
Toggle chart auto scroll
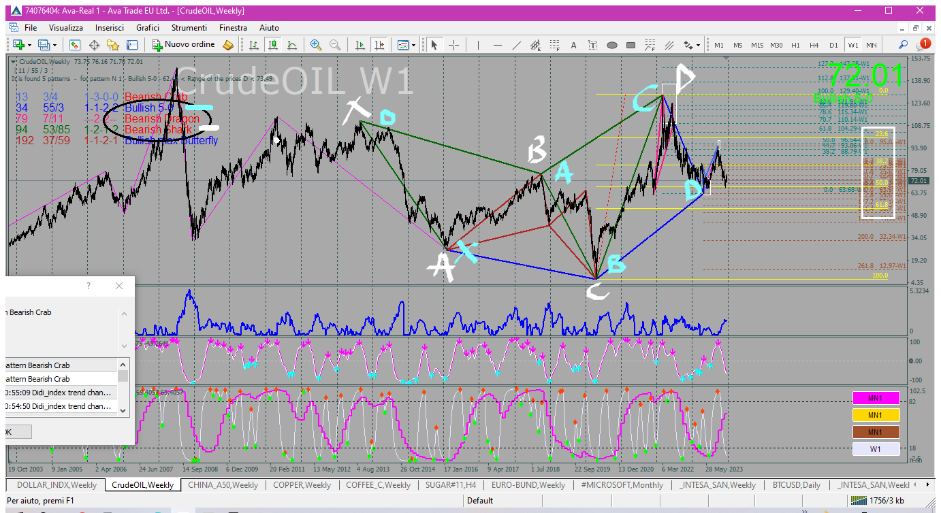pos(360,45)
